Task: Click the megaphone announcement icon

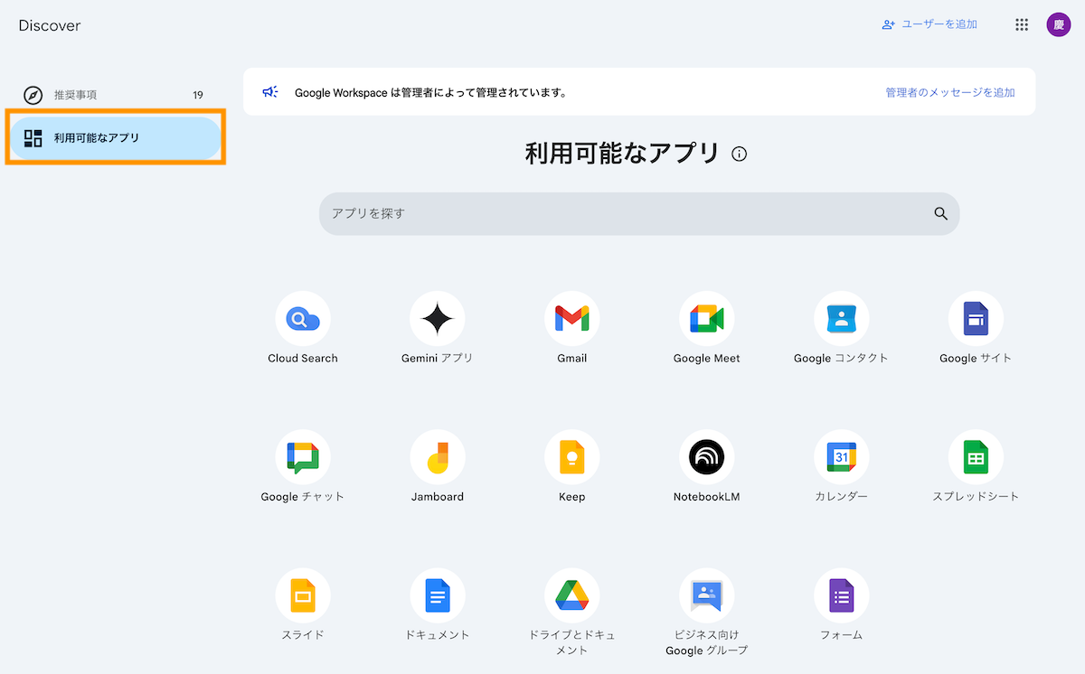Action: (269, 92)
